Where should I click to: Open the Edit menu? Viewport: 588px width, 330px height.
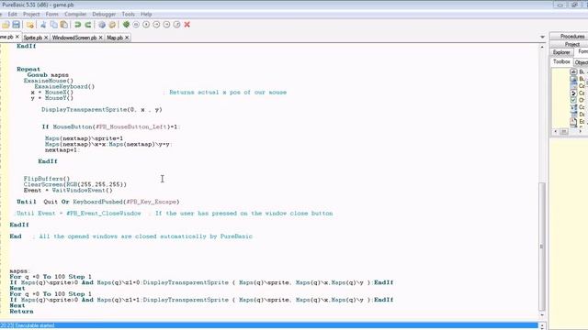point(12,15)
